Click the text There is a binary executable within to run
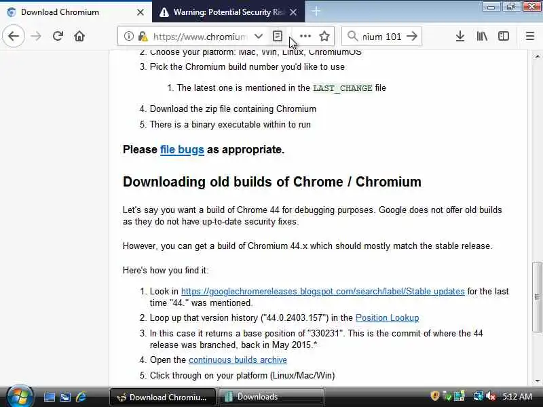543x407 pixels. point(230,125)
